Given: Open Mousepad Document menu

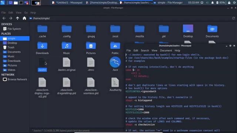Looking at the screenshot, I should click(x=166, y=51).
